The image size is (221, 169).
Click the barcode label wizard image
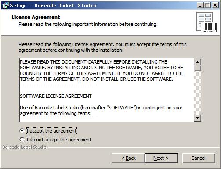coord(207,22)
